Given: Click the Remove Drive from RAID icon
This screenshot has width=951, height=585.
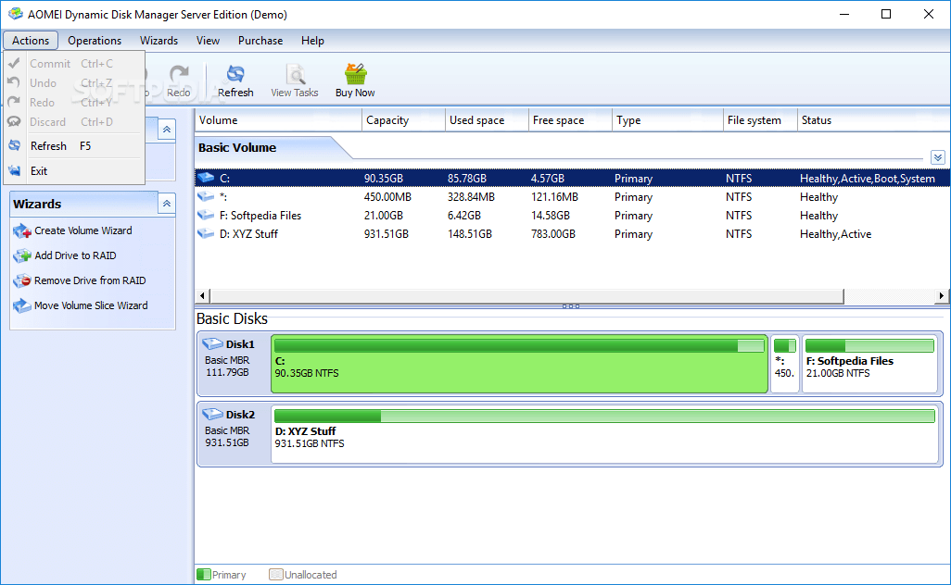Looking at the screenshot, I should click(x=22, y=281).
